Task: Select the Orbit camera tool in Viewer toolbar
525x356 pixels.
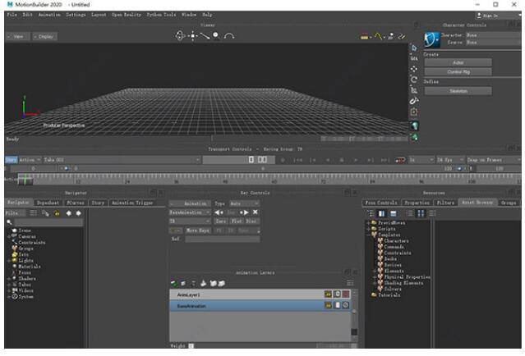Action: [x=180, y=35]
